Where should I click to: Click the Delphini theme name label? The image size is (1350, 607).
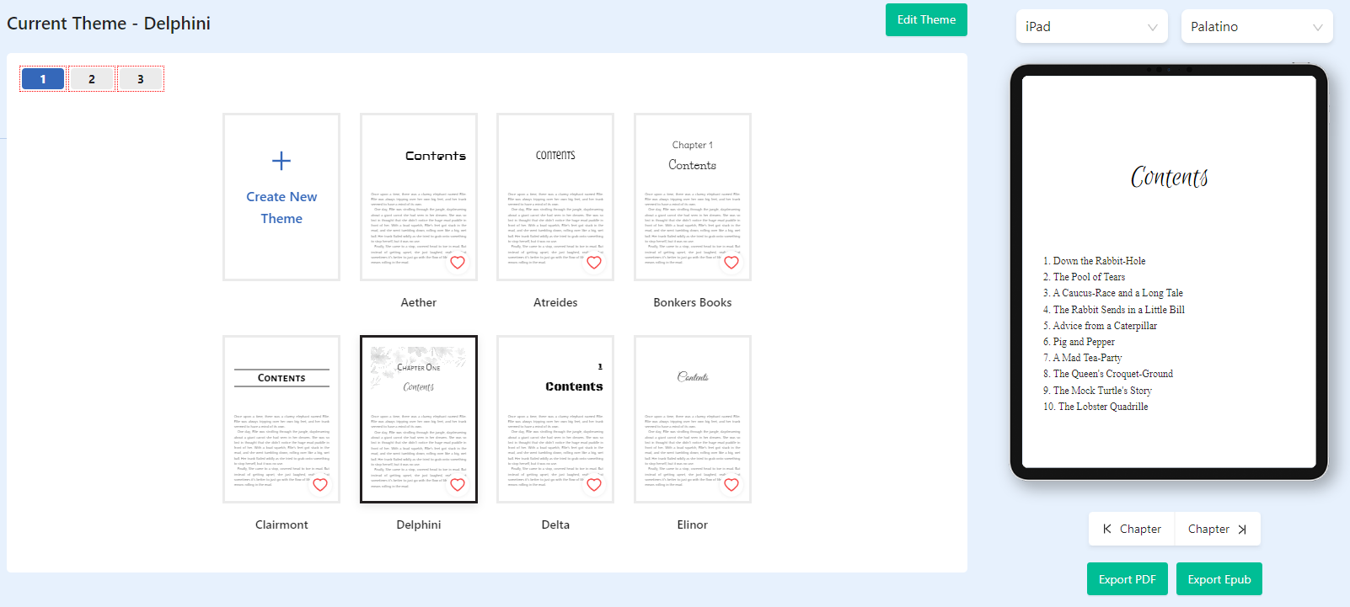point(419,524)
